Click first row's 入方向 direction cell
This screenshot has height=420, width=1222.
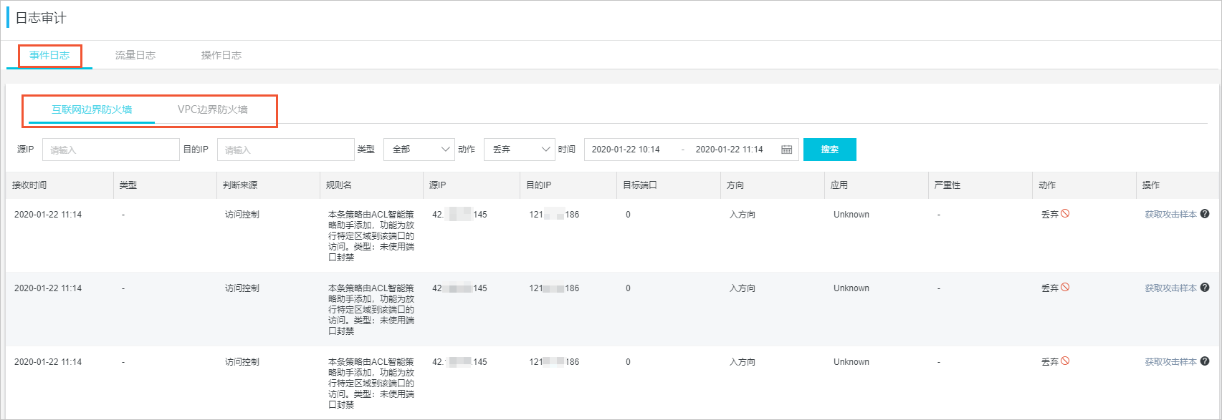click(743, 215)
